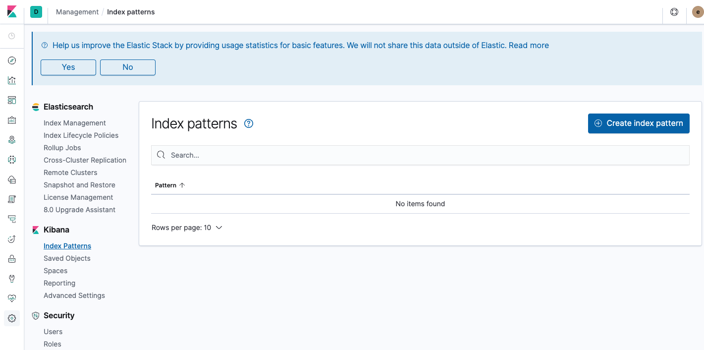Focus the index pattern Search field
This screenshot has height=350, width=704.
click(x=420, y=155)
